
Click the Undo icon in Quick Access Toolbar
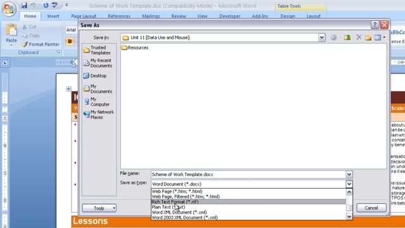pos(33,5)
